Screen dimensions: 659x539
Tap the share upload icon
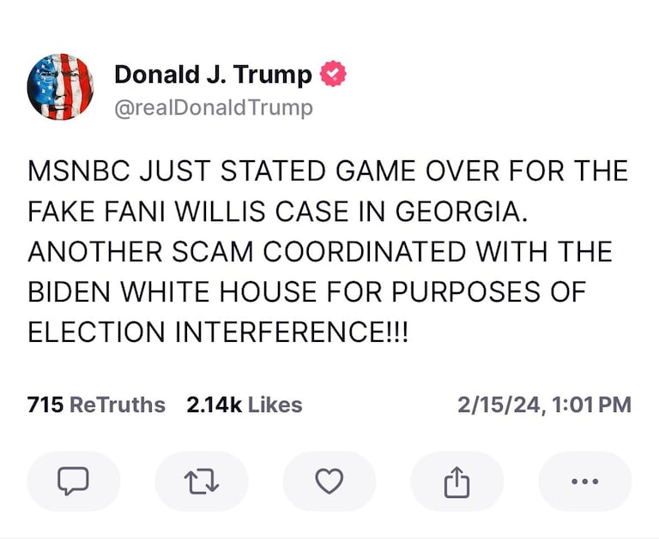tap(456, 482)
